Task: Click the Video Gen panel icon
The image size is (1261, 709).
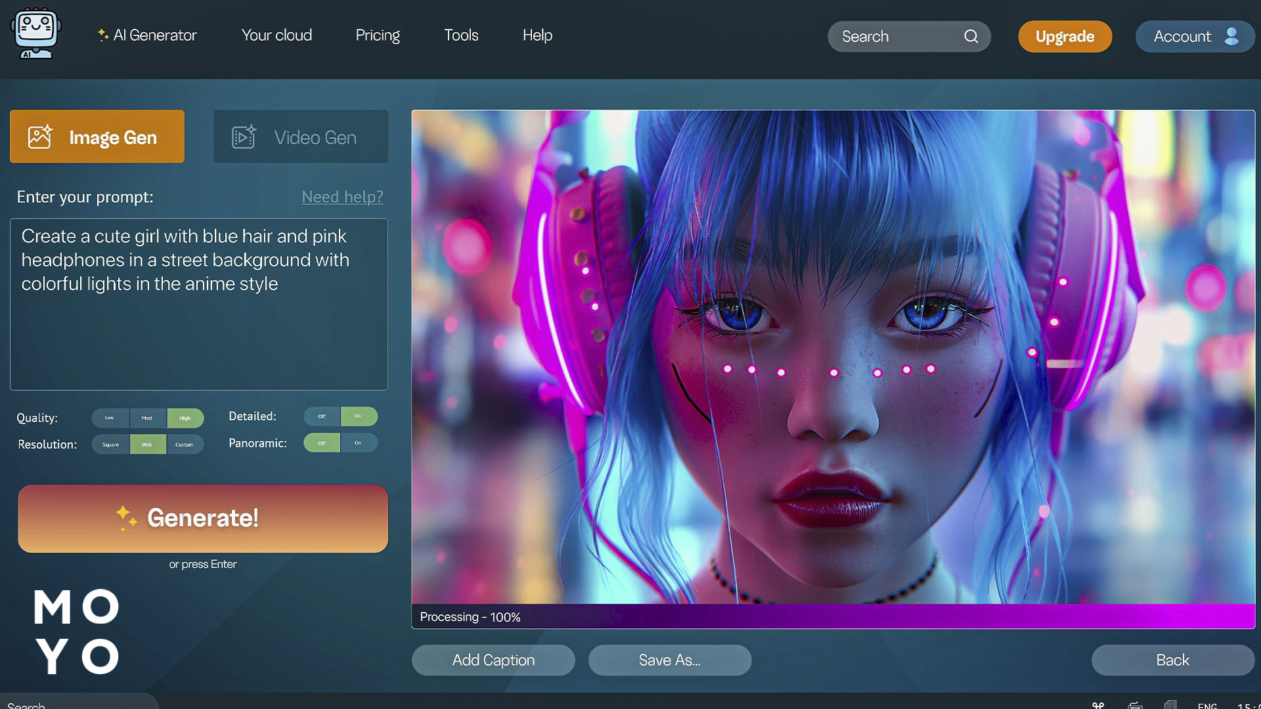Action: [244, 137]
